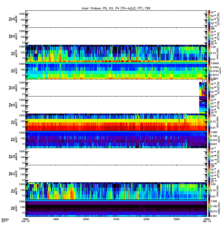Click the '2200' time axis label
Image resolution: width=221 pixels, height=236 pixels.
tap(146, 219)
